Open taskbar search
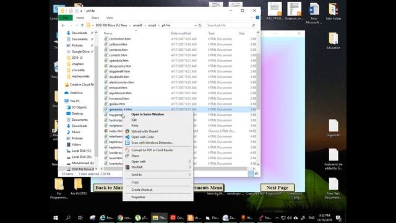This screenshot has width=396, height=223. (x=68, y=217)
